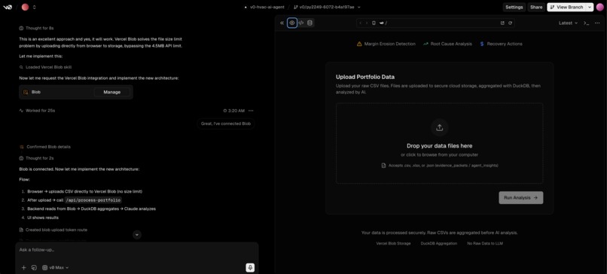The height and width of the screenshot is (274, 607).
Task: Expand the workspace switcher arrows
Action: (34, 7)
